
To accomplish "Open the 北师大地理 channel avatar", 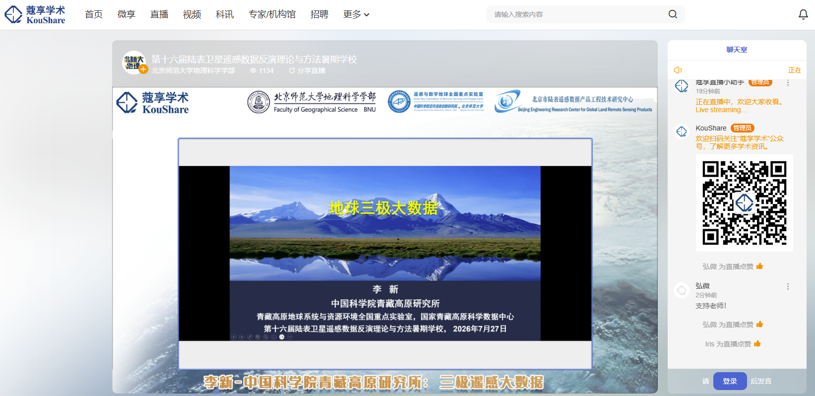I will pos(134,63).
